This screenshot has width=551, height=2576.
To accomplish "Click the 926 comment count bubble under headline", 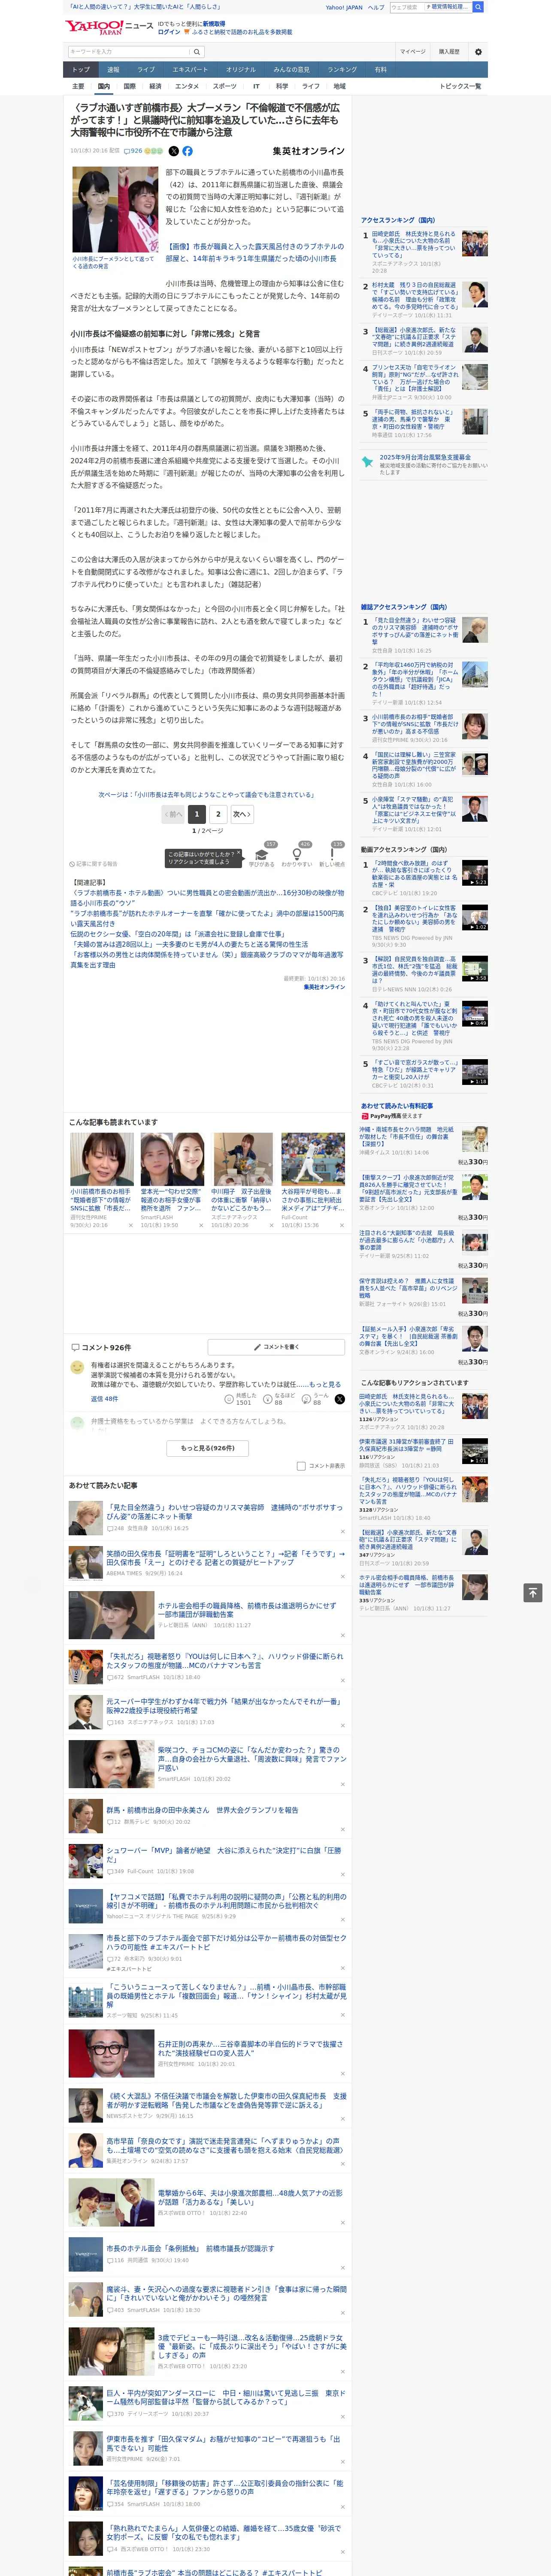I will pyautogui.click(x=133, y=151).
